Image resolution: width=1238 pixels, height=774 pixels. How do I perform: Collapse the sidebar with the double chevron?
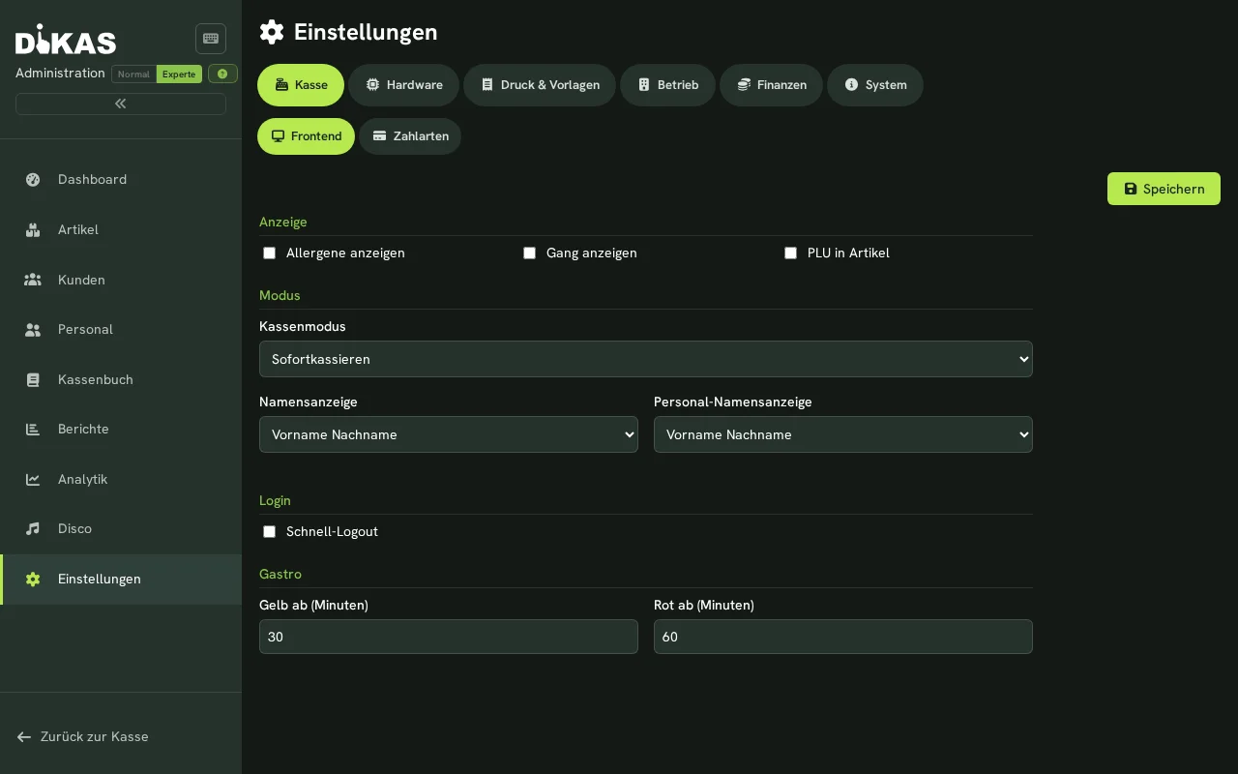coord(121,104)
